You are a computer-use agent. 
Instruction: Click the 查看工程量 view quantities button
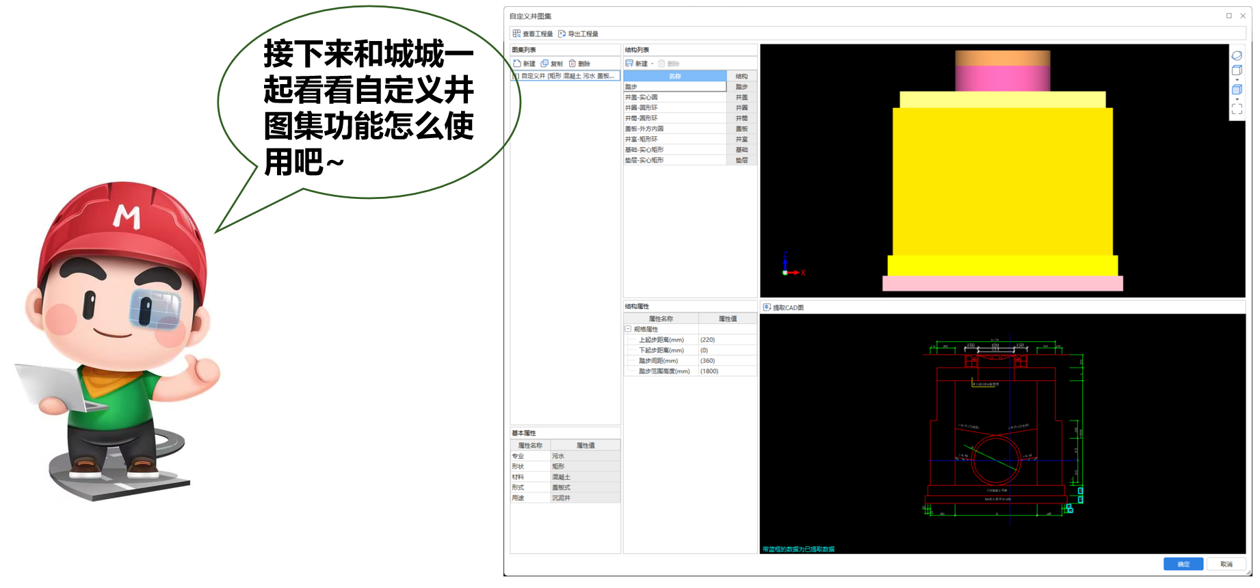[533, 34]
